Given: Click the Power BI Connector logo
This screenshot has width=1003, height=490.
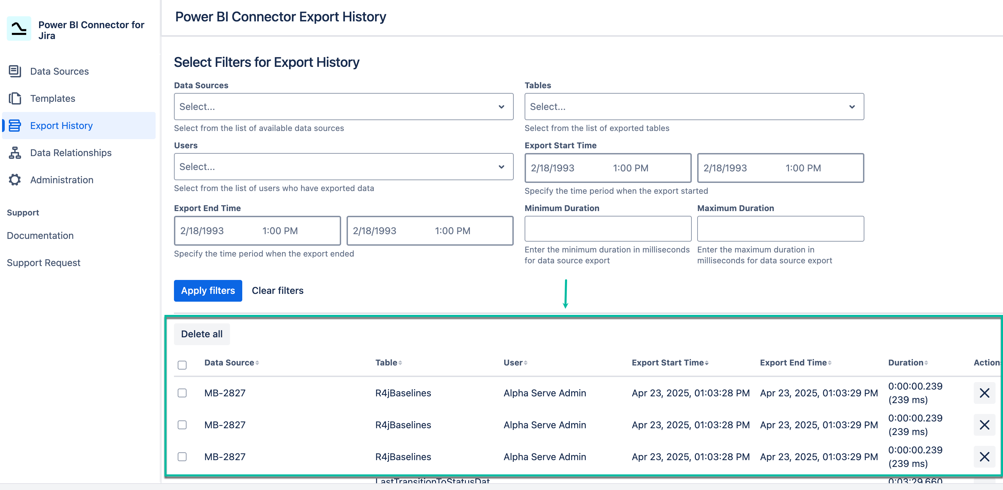Looking at the screenshot, I should coord(19,29).
